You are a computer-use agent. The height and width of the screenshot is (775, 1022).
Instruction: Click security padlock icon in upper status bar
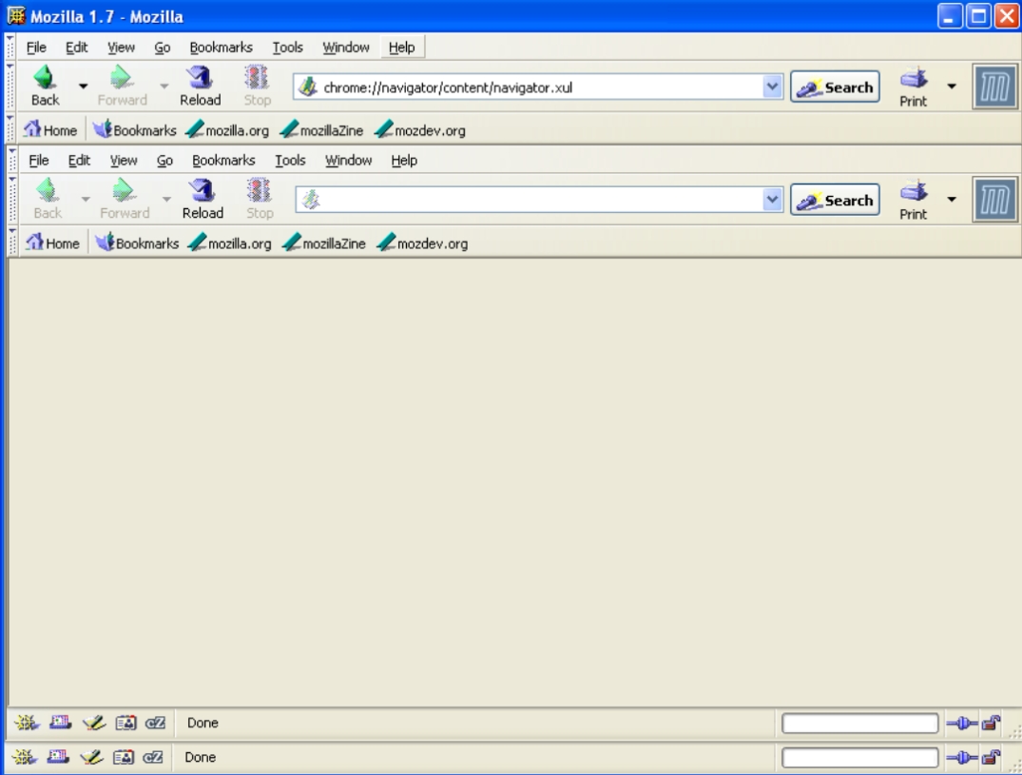tap(992, 722)
